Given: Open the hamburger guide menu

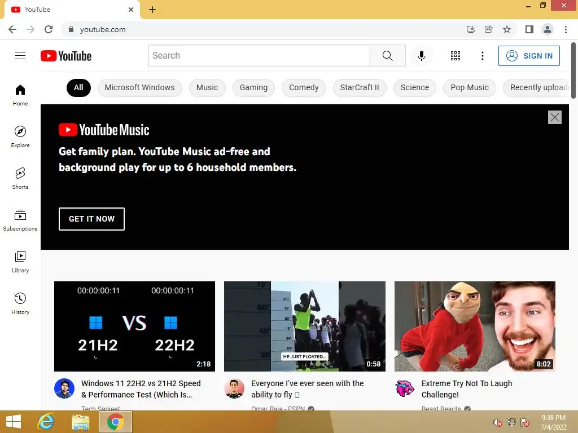Looking at the screenshot, I should pos(20,56).
